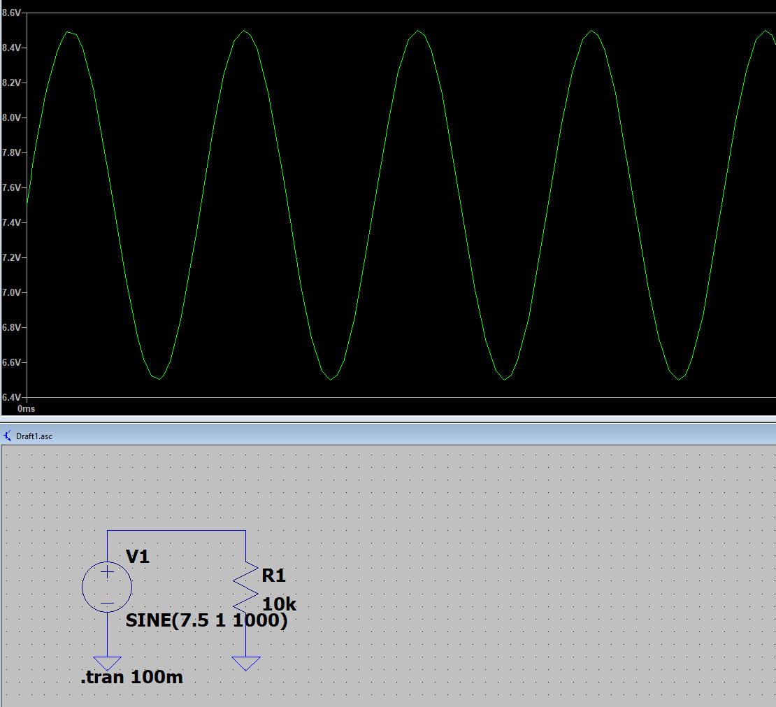
Task: Click the 8.0V vertical axis label
Action: point(11,117)
